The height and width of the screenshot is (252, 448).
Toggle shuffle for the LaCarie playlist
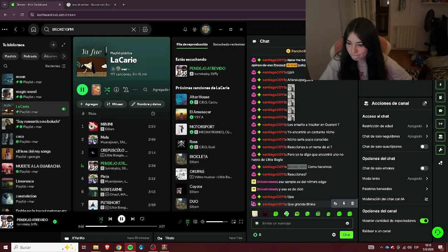click(x=107, y=90)
